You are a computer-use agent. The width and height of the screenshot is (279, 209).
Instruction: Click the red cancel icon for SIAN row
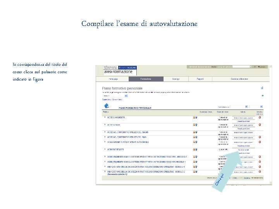(260, 137)
